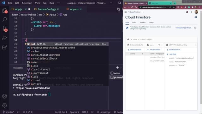
Task: Open errors and warnings count in status bar
Action: (x=27, y=112)
